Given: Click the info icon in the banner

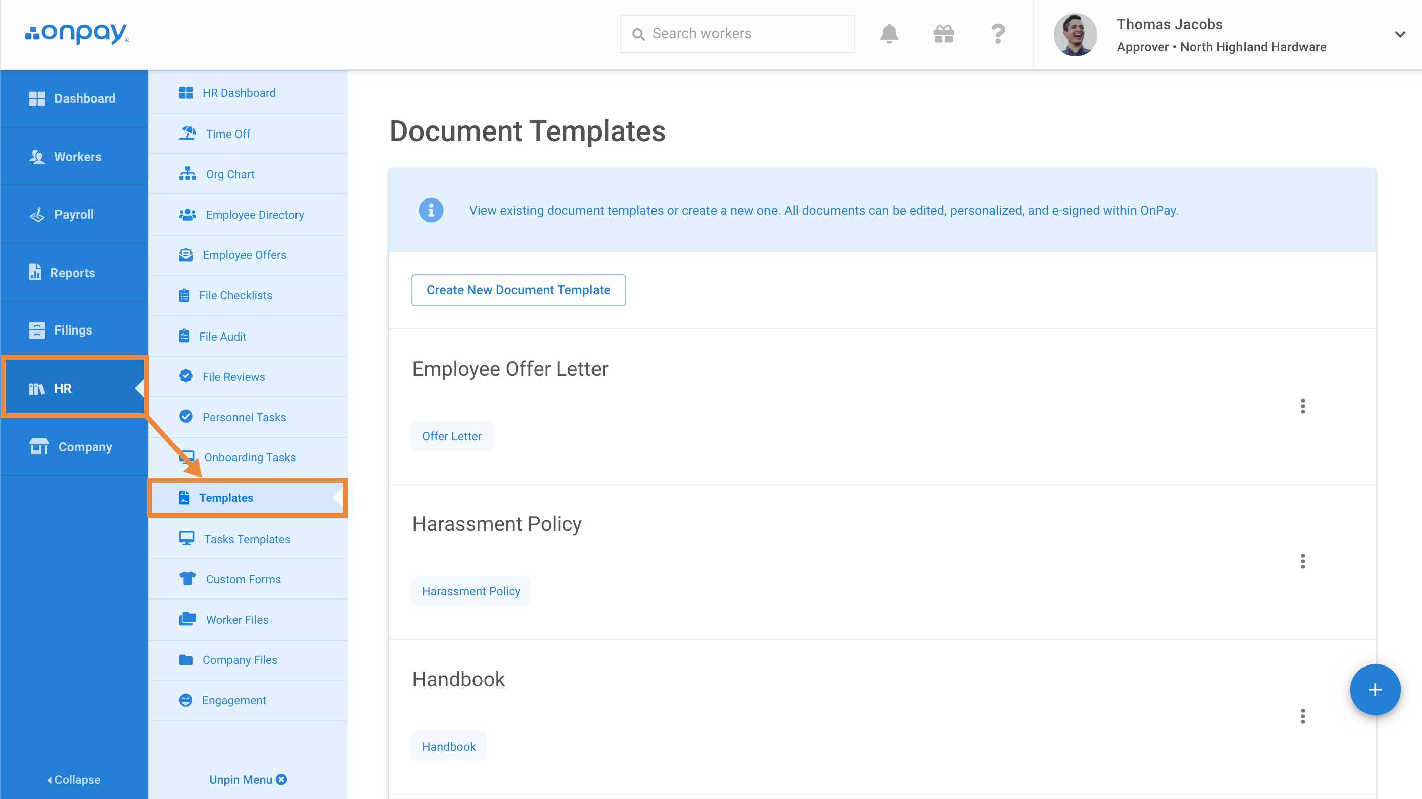Looking at the screenshot, I should (431, 210).
